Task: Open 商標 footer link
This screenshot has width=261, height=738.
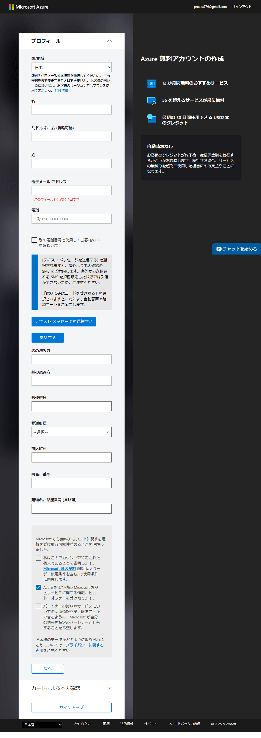Action: (x=107, y=724)
